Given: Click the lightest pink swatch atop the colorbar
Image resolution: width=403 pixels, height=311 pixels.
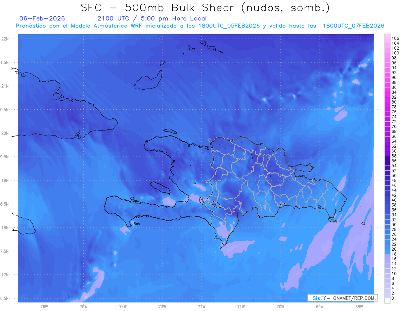Looking at the screenshot, I should [387, 36].
